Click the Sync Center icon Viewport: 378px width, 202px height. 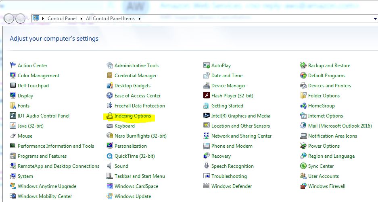pyautogui.click(x=303, y=166)
